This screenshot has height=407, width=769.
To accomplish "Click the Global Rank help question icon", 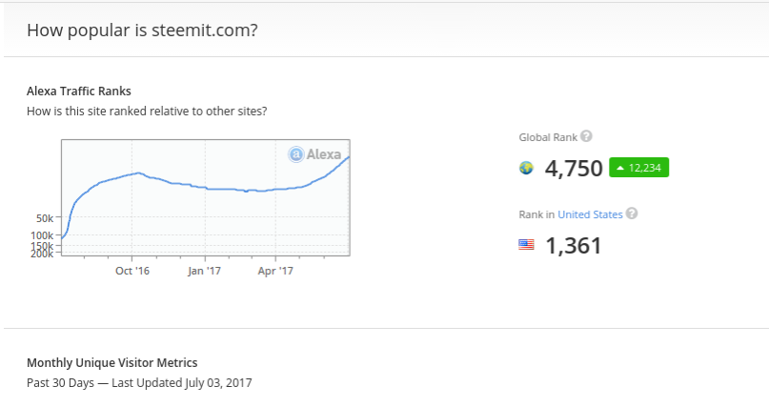I will tap(587, 136).
